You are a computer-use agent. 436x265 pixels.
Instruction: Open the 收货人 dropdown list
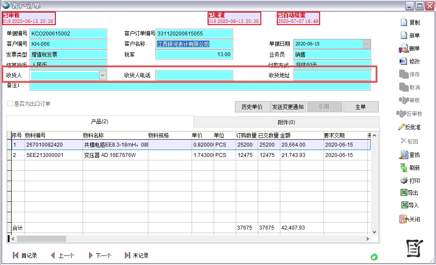[x=103, y=75]
